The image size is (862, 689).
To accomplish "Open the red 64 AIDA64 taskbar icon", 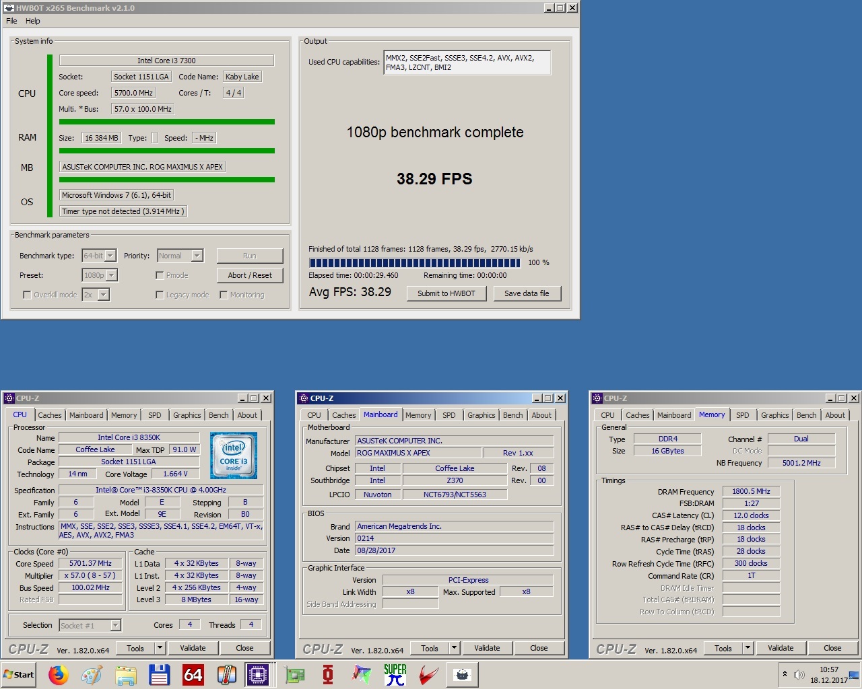I will coord(193,675).
